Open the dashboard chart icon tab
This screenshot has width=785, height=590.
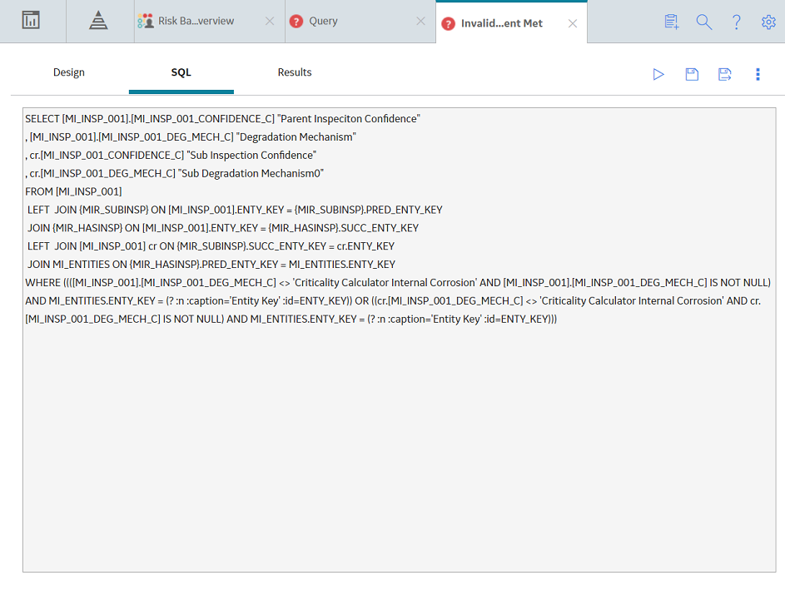point(31,21)
